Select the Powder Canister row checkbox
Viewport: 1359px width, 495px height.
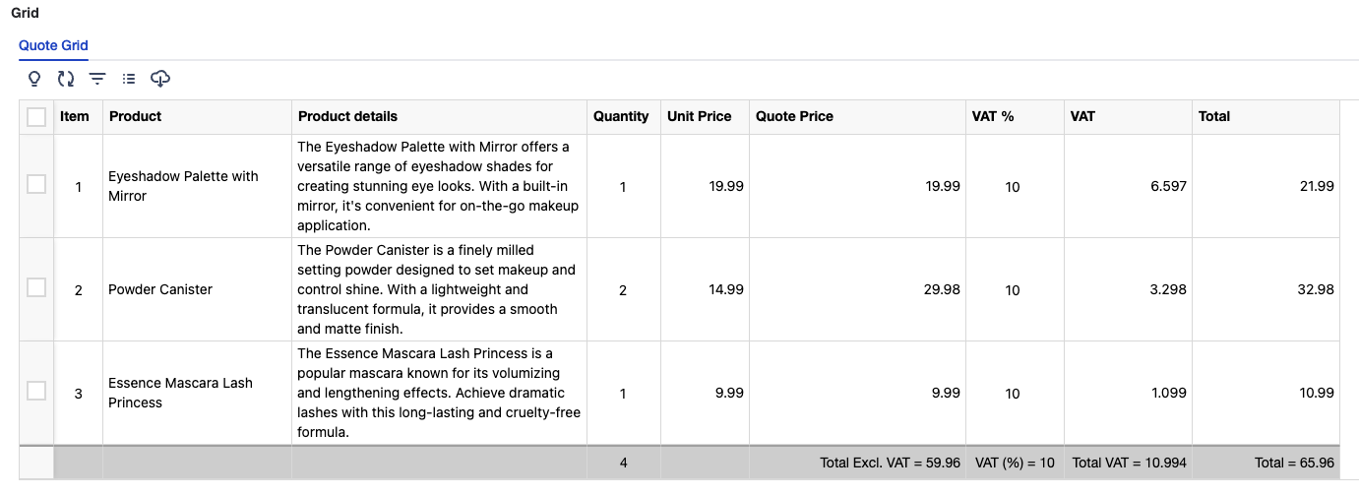coord(36,287)
